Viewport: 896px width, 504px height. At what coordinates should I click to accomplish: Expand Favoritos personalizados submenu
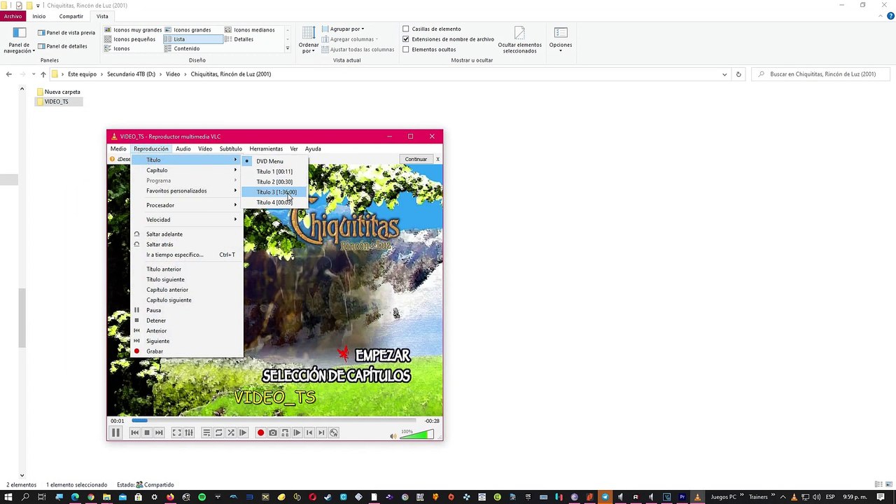click(x=187, y=190)
